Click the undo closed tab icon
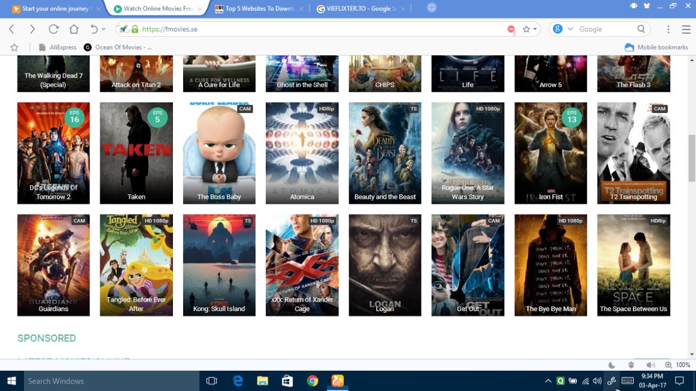This screenshot has width=696, height=391. [x=94, y=29]
